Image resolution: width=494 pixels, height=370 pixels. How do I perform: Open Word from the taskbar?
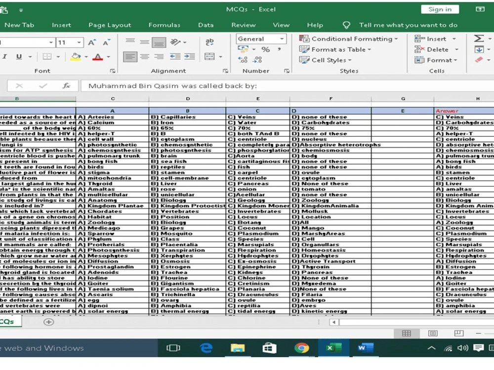coord(365,348)
